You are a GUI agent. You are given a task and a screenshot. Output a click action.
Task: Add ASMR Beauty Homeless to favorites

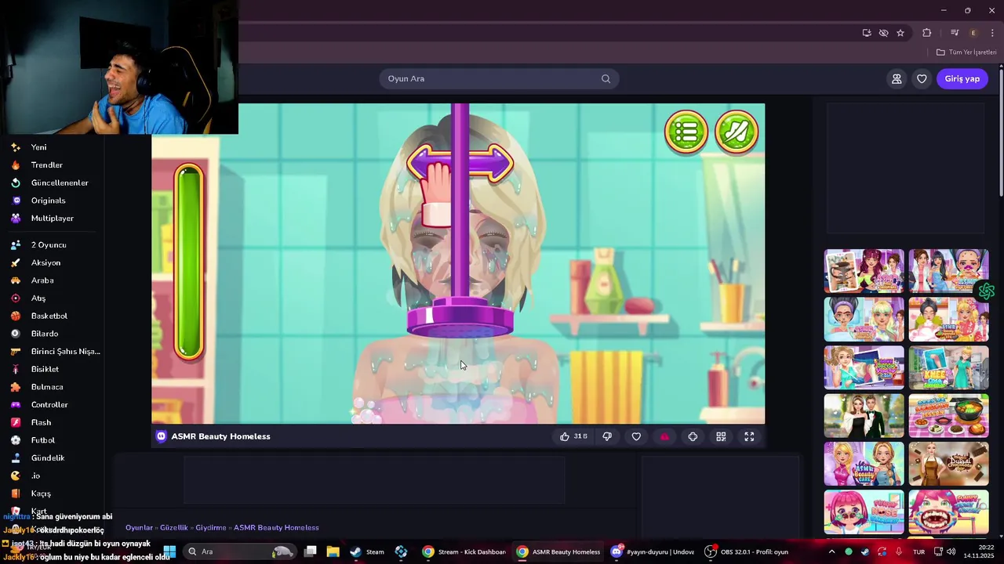(636, 436)
